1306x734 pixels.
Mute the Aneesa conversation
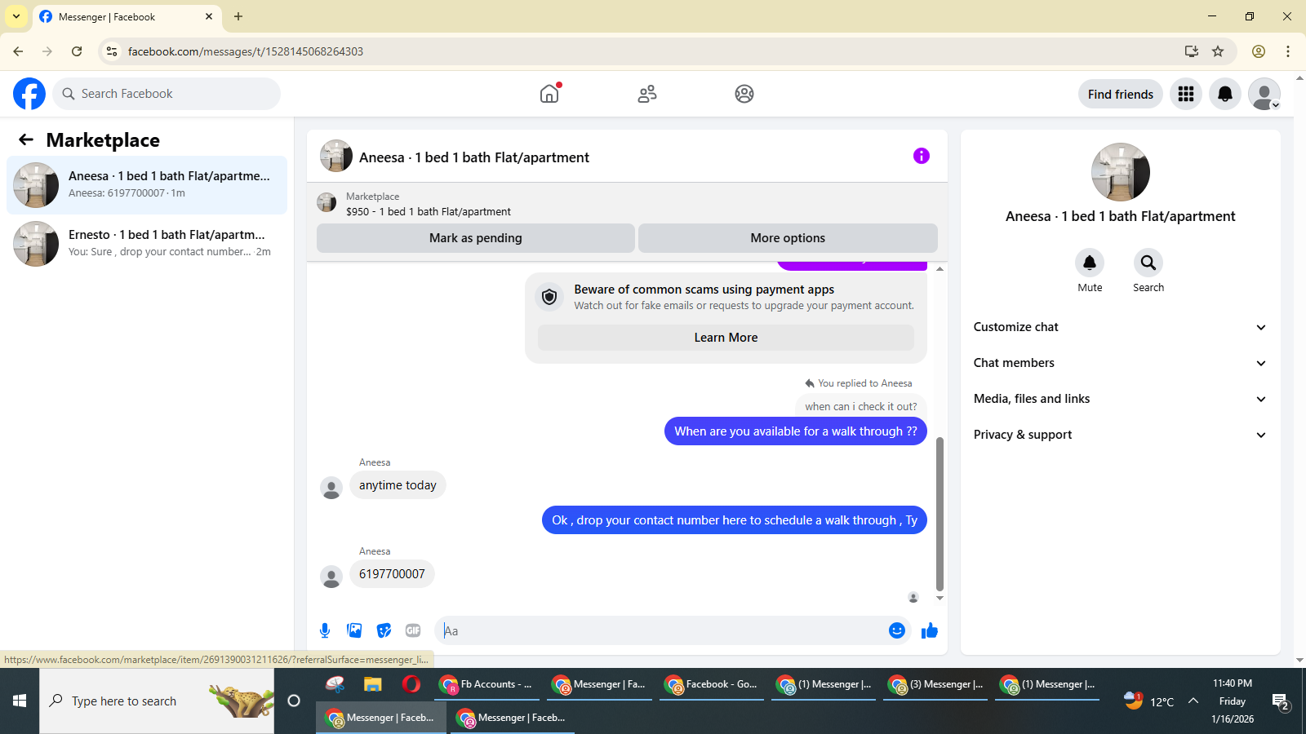click(x=1090, y=263)
